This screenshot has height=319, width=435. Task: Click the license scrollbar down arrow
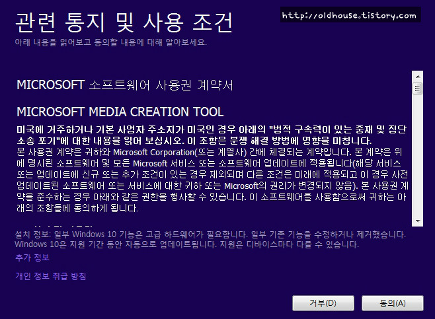point(418,221)
